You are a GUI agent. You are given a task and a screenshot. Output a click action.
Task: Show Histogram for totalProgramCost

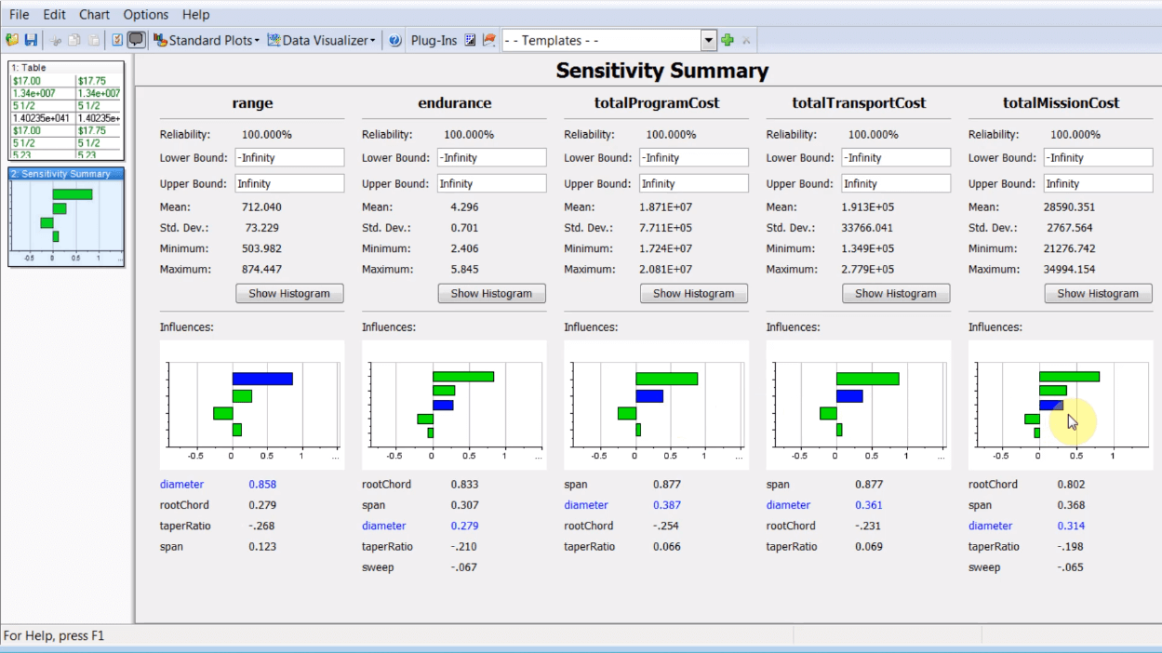click(x=694, y=293)
